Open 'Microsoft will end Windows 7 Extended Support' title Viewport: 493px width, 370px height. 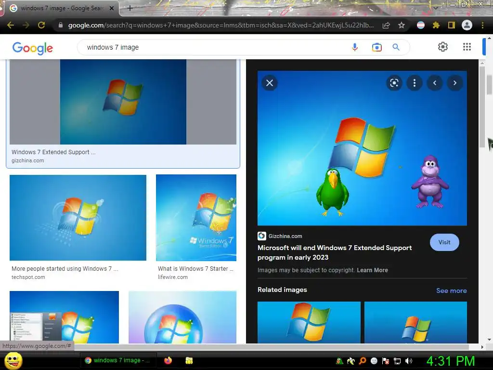click(x=335, y=252)
